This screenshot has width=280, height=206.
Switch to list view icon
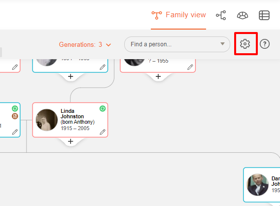264,15
